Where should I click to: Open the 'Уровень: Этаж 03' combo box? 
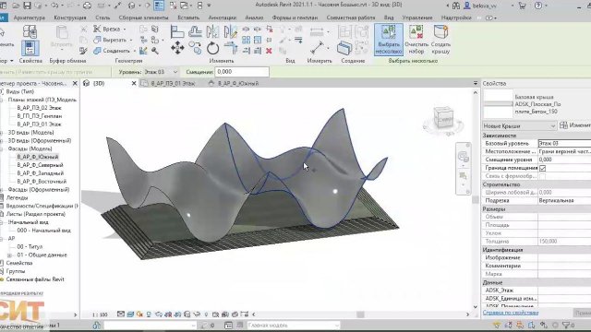[x=160, y=72]
